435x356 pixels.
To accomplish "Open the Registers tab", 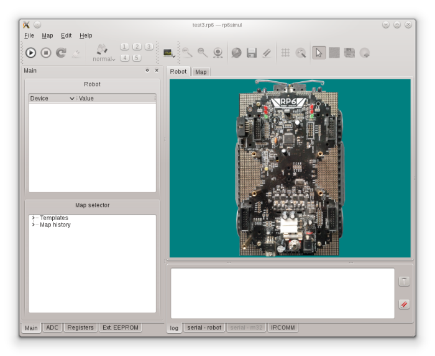I will pyautogui.click(x=80, y=327).
